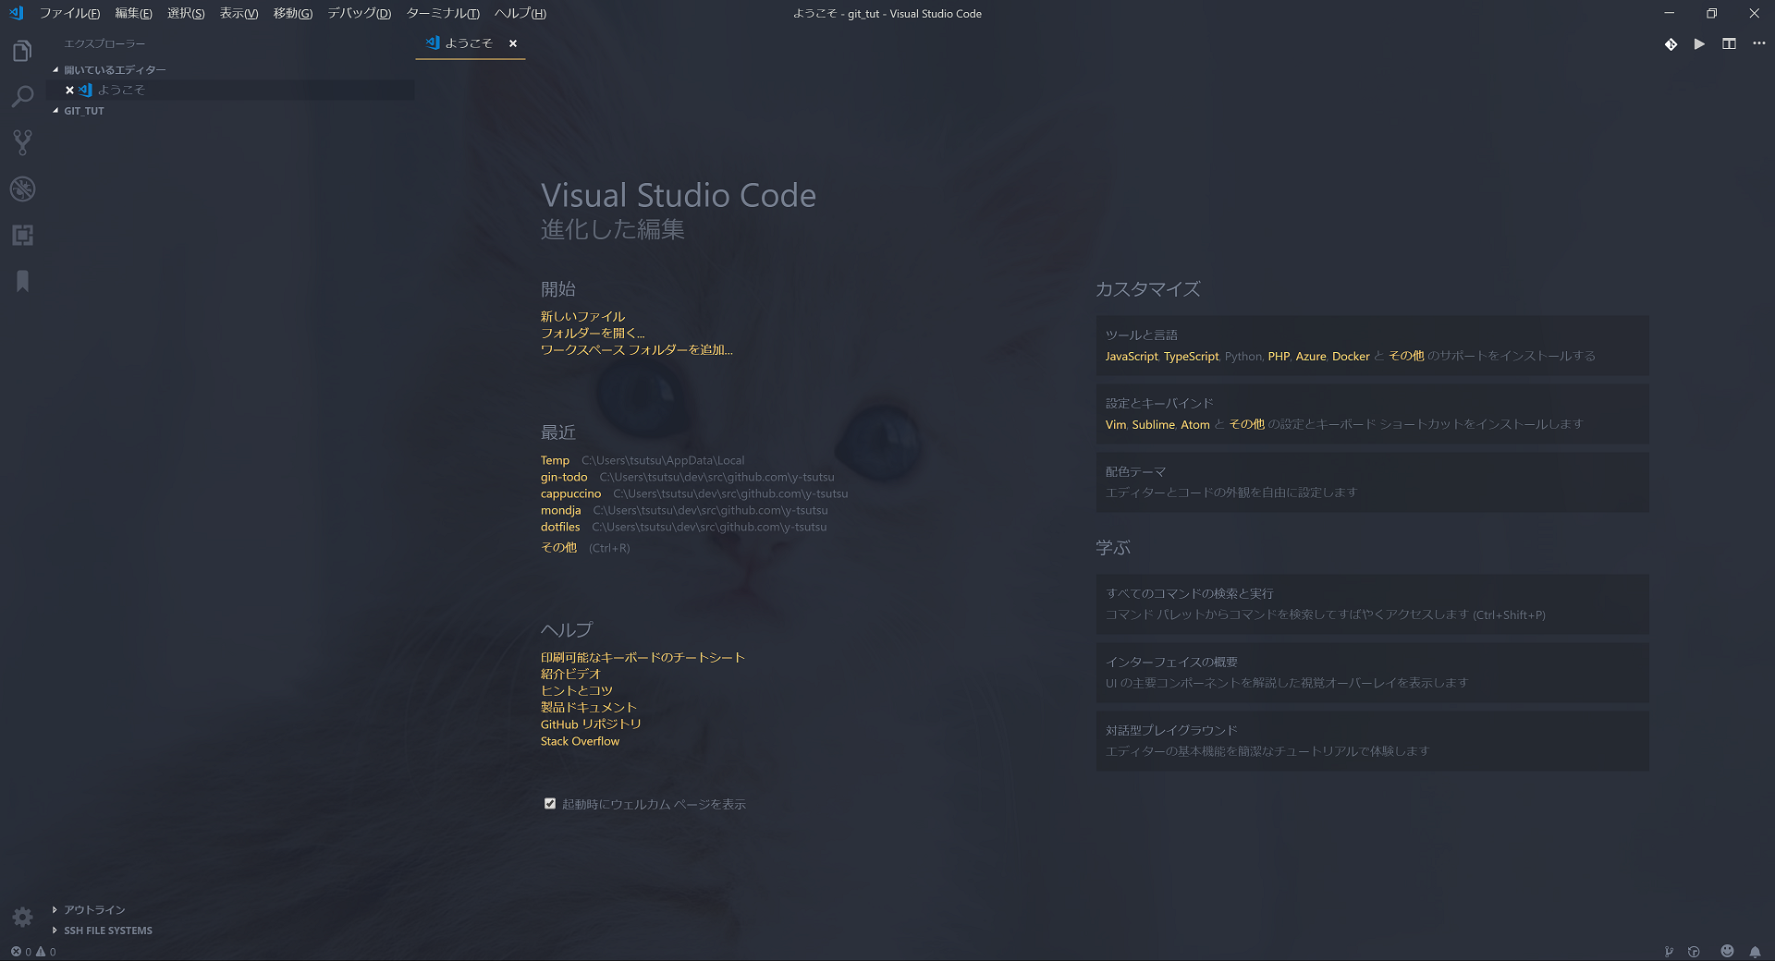This screenshot has width=1775, height=961.
Task: Open the Debug view bug icon
Action: tap(22, 189)
